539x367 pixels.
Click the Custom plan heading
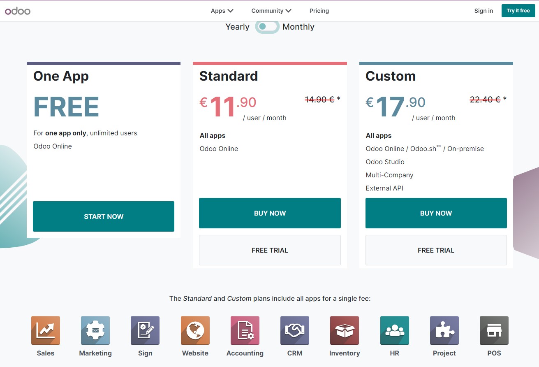[391, 76]
